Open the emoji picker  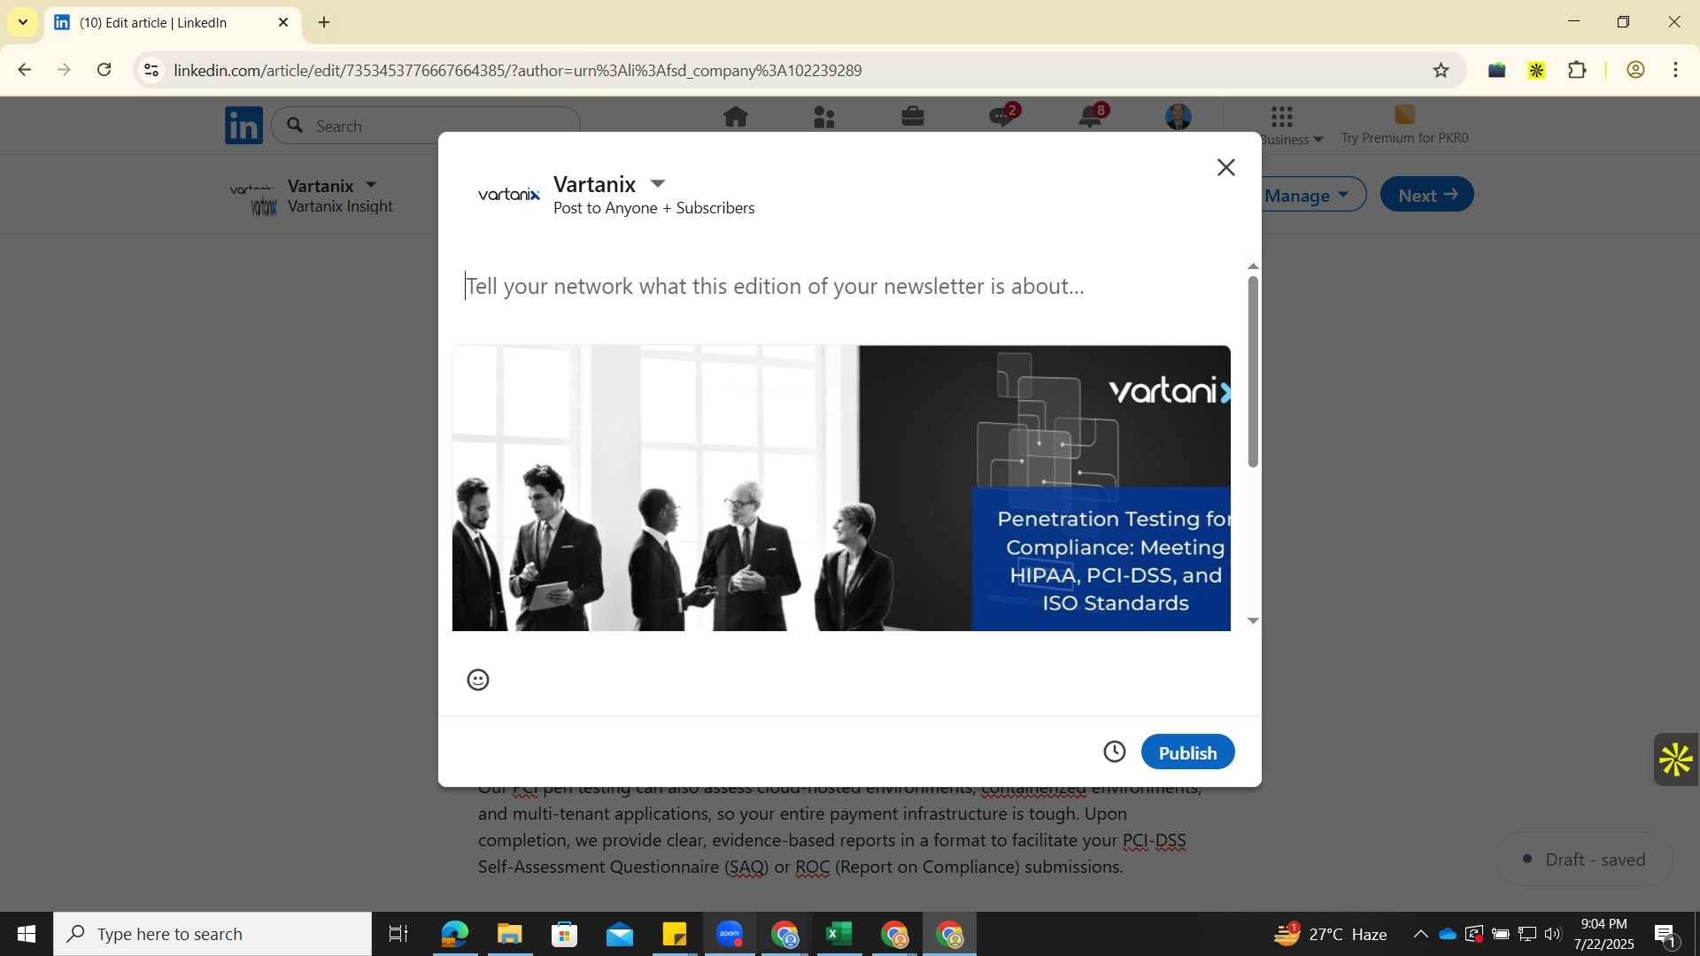478,680
